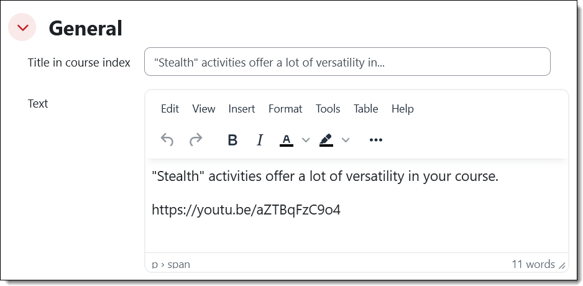Open the Format menu
The width and height of the screenshot is (583, 286).
tap(285, 109)
